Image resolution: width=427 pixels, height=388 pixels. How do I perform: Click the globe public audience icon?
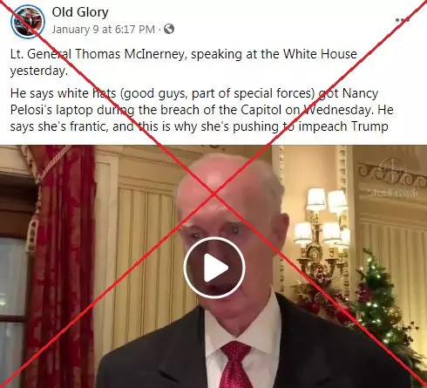(169, 29)
